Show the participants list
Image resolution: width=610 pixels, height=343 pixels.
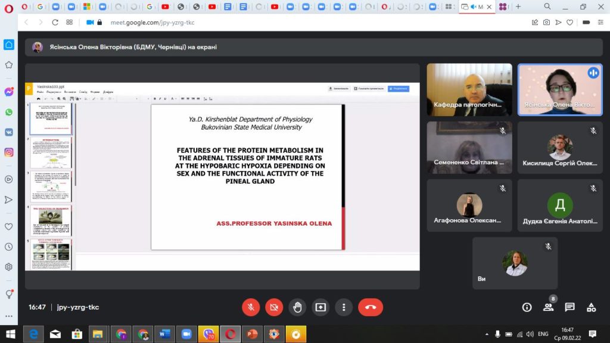click(548, 307)
